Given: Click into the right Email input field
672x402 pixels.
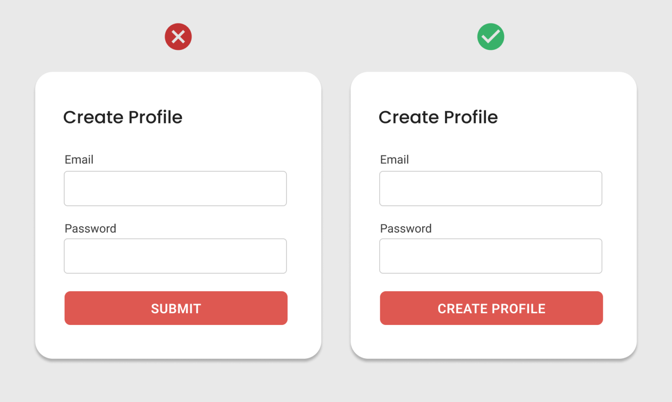Looking at the screenshot, I should tap(490, 188).
